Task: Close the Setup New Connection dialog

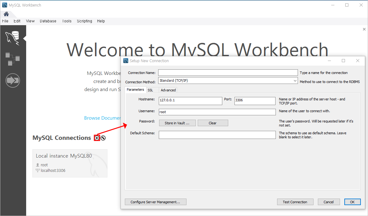Action: point(357,61)
